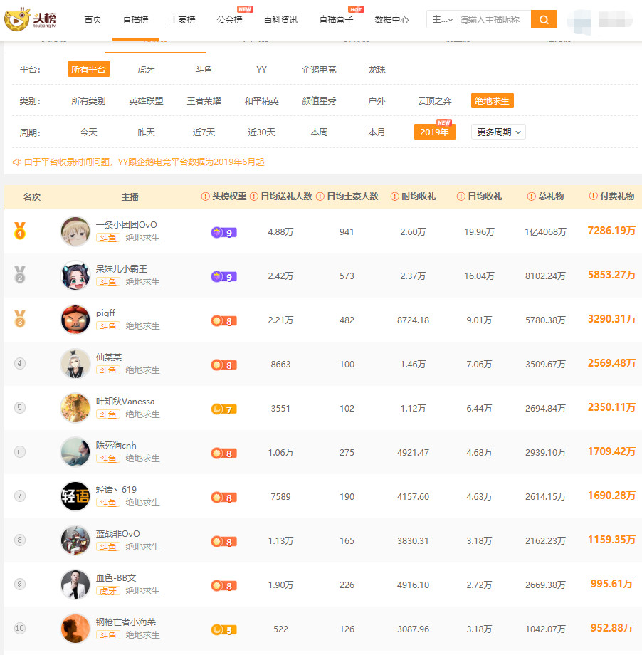Open 直播榜 in top navigation
The width and height of the screenshot is (642, 655).
(x=135, y=20)
